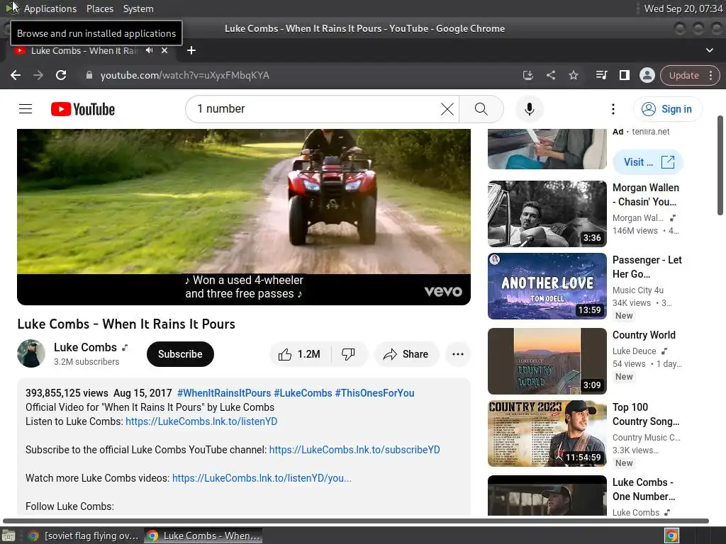Open Luke Combs One Number thumbnail
The width and height of the screenshot is (726, 544).
547,495
